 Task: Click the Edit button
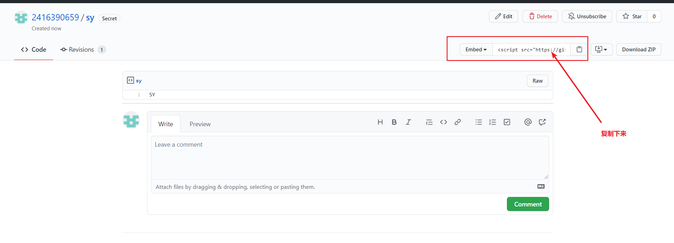pos(503,17)
